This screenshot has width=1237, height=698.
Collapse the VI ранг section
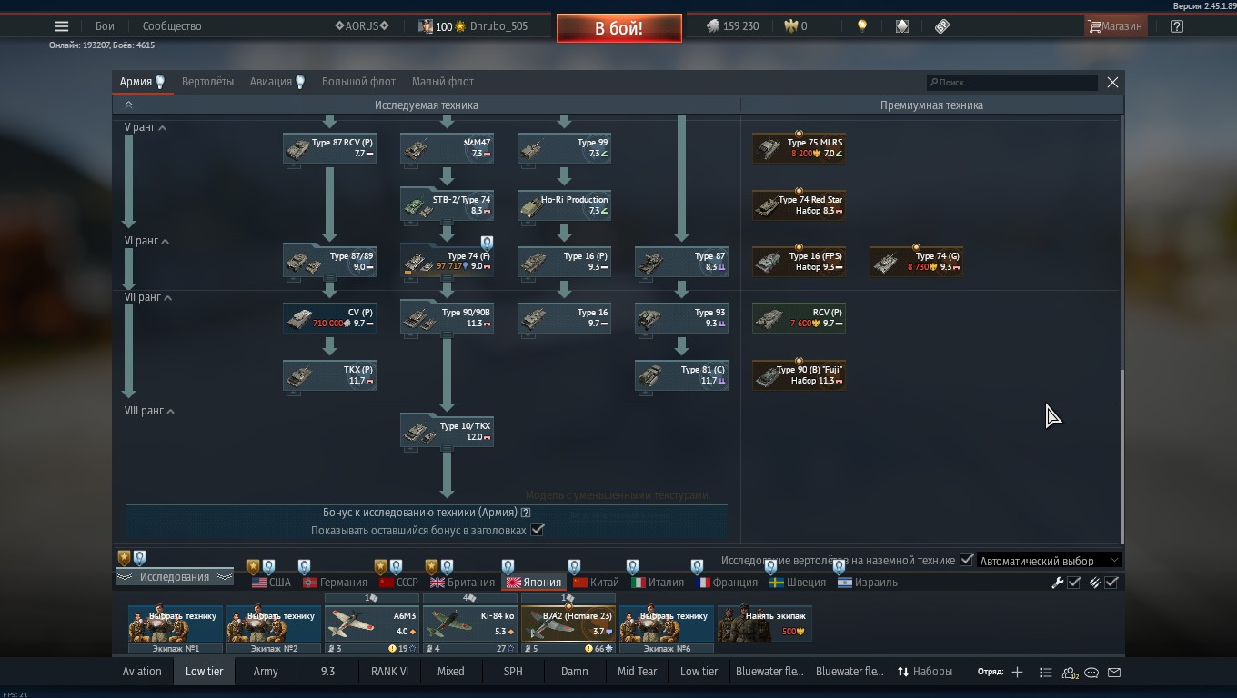(147, 241)
